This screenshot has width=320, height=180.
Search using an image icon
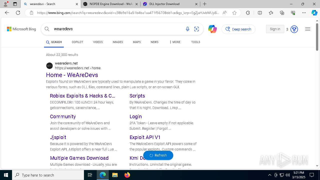click(196, 29)
